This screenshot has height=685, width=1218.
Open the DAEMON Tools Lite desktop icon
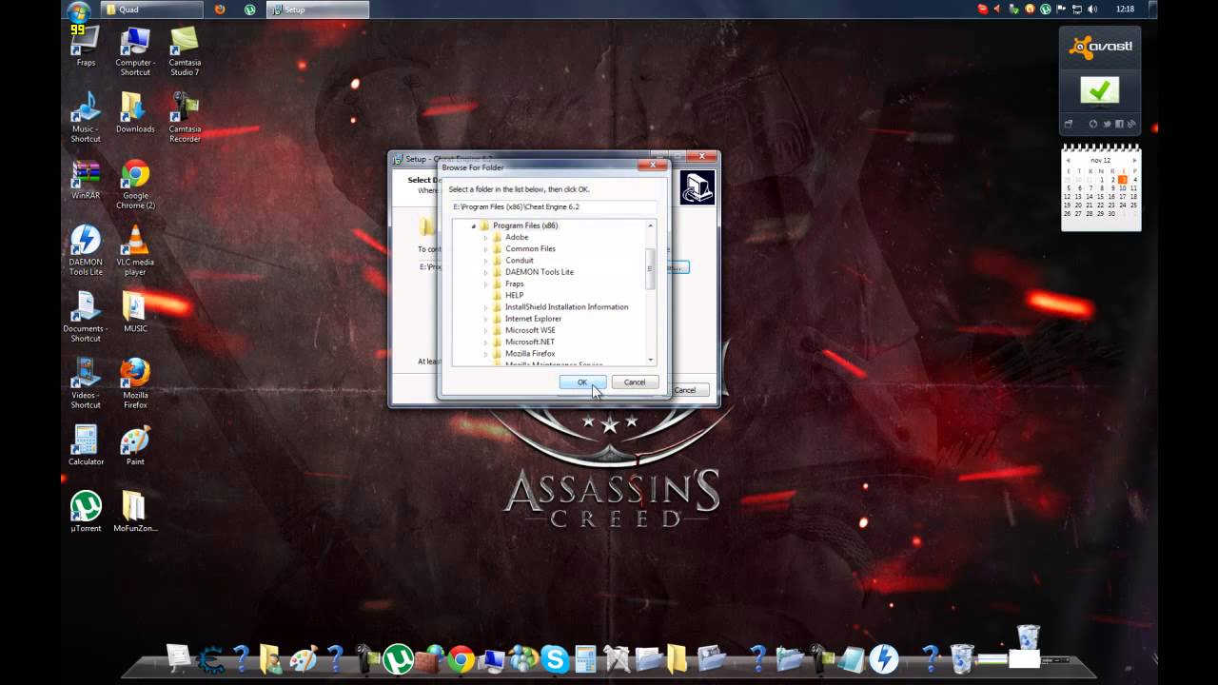click(x=85, y=251)
